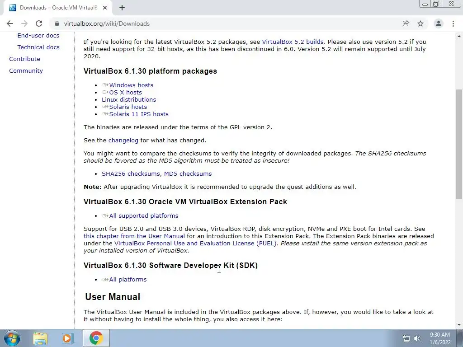463x347 pixels.
Task: Click the vertical scrollbar thumb
Action: (459, 144)
